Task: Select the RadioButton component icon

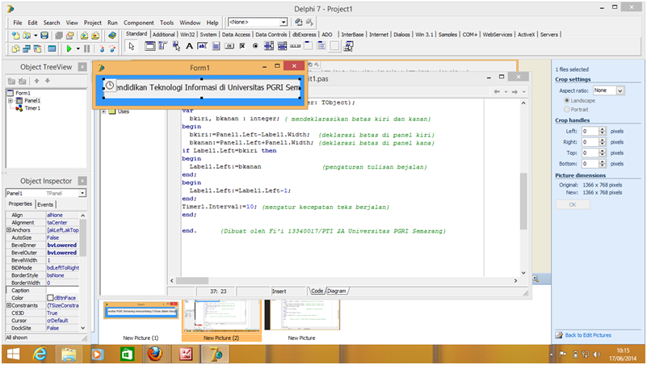Action: click(x=255, y=46)
